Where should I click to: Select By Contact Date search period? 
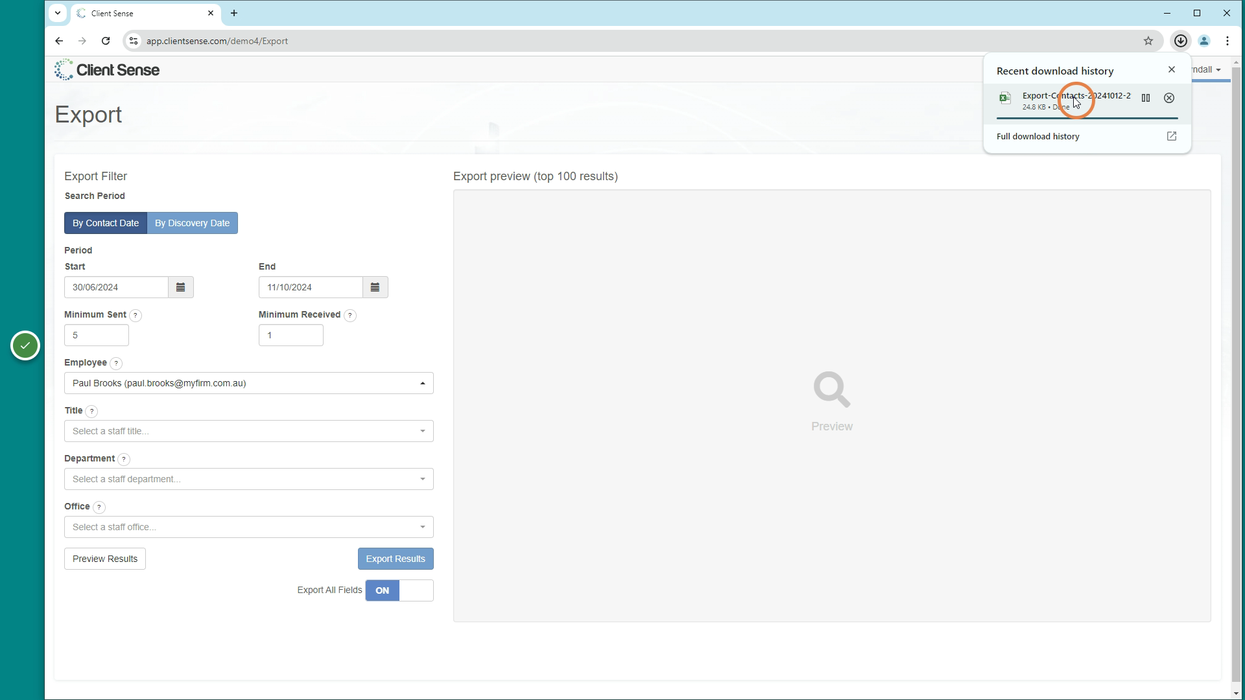tap(106, 223)
